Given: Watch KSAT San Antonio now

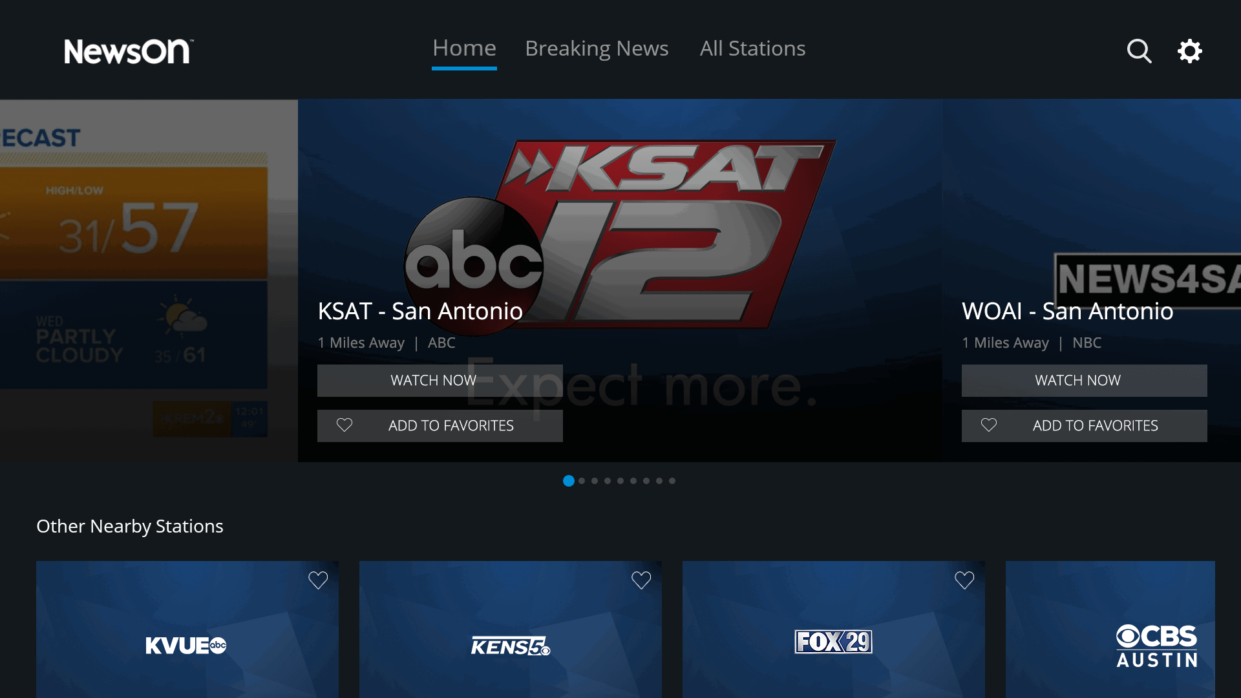Looking at the screenshot, I should (440, 380).
